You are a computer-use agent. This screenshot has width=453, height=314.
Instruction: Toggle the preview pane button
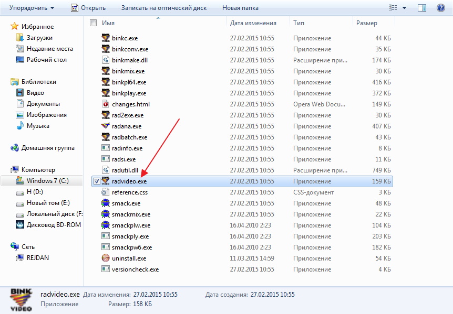[x=422, y=8]
